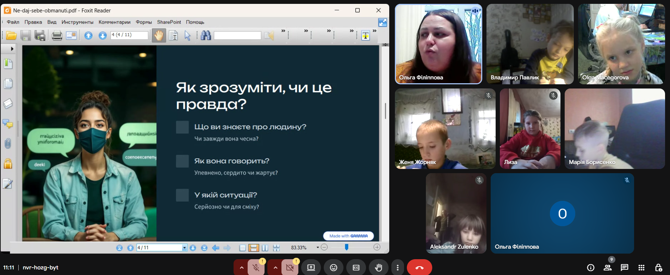670x275 pixels.
Task: Click the 'Made with Gamma' badge
Action: tap(348, 236)
